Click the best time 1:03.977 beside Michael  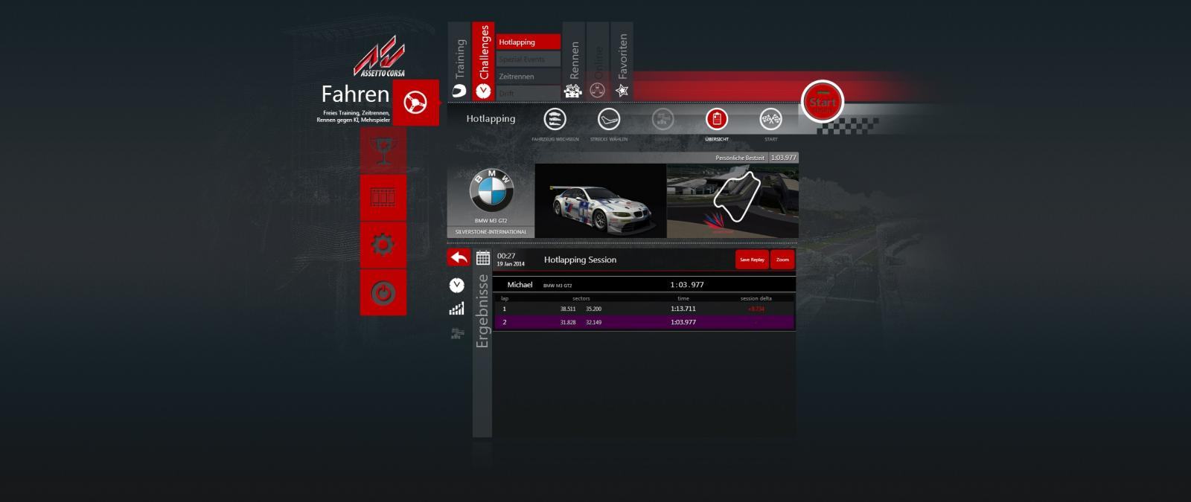tap(686, 285)
